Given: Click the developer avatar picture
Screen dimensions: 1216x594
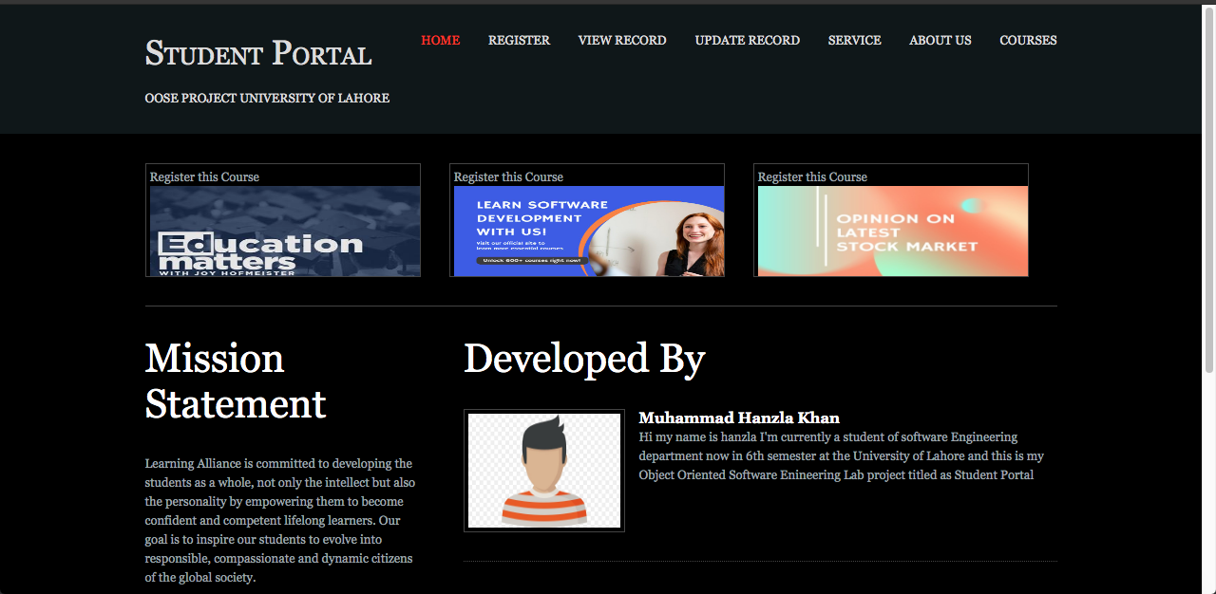Looking at the screenshot, I should tap(543, 470).
